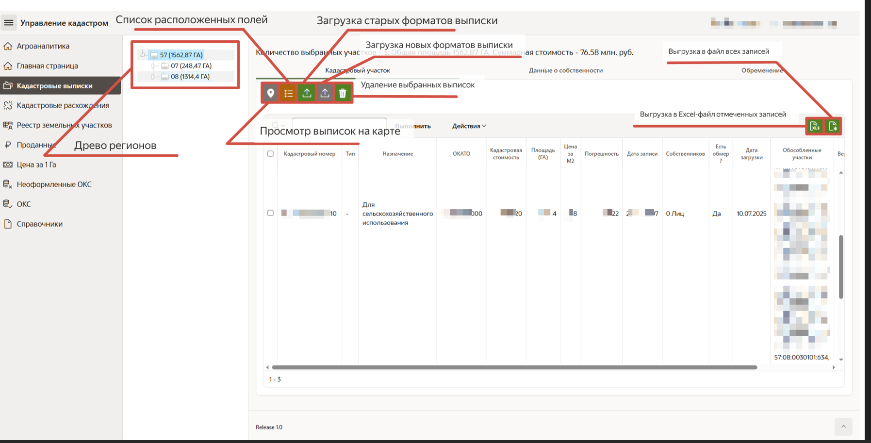Open Кадастровые расхождения in sidebar
The width and height of the screenshot is (871, 443).
(x=63, y=105)
